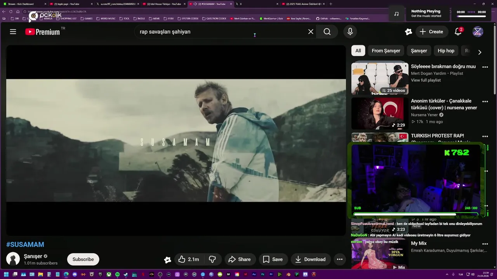497x279 pixels.
Task: Go to YouTube Premium home logo
Action: coord(43,32)
